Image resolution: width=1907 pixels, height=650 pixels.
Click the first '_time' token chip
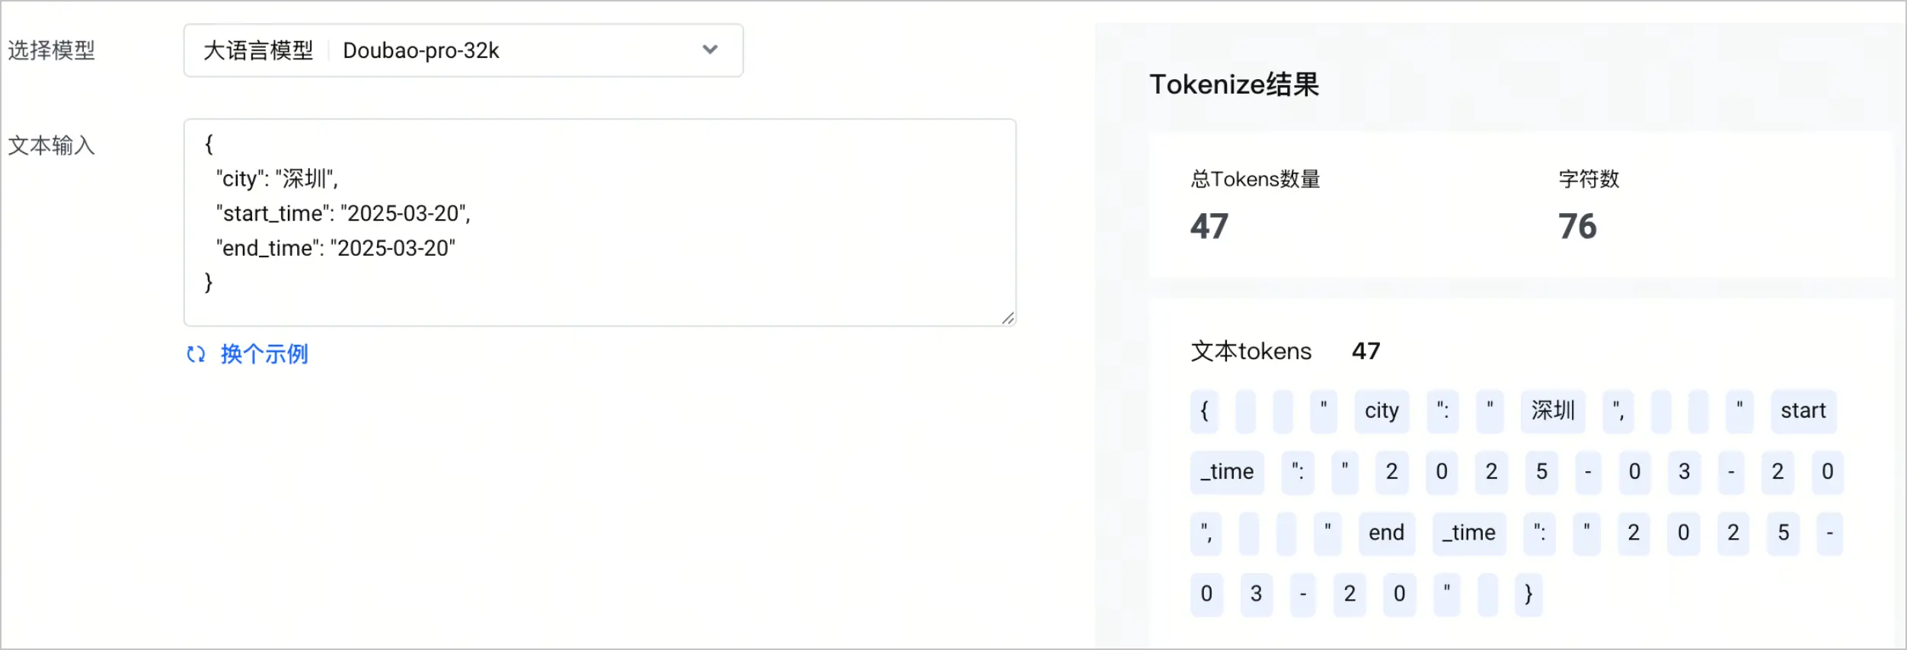[x=1227, y=472]
